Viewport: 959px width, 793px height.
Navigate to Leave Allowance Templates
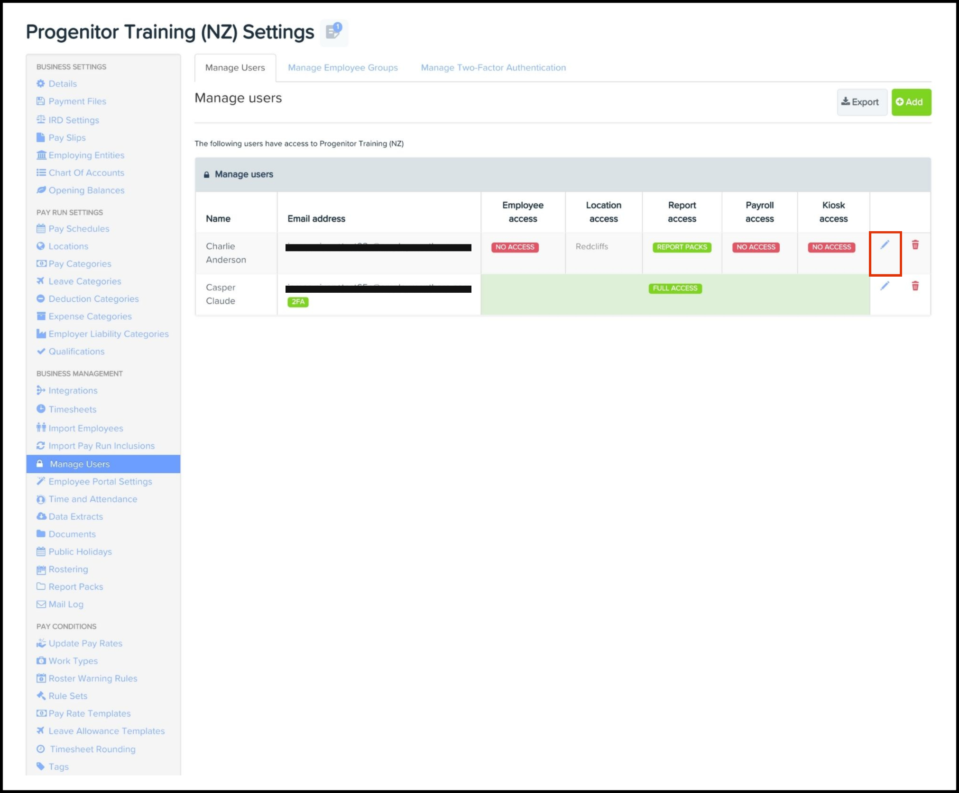point(106,731)
